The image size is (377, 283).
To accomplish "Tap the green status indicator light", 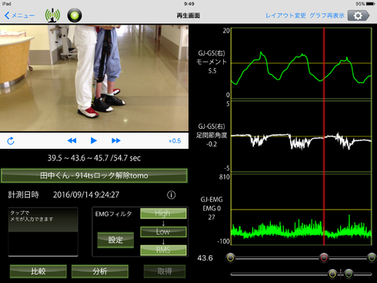I will (x=75, y=15).
